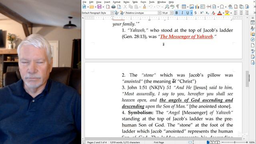
Task: Click the Print icon
Action: click(113, 7)
